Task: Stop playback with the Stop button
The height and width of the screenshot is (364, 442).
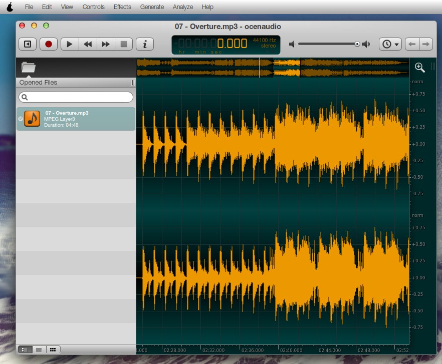Action: tap(124, 44)
